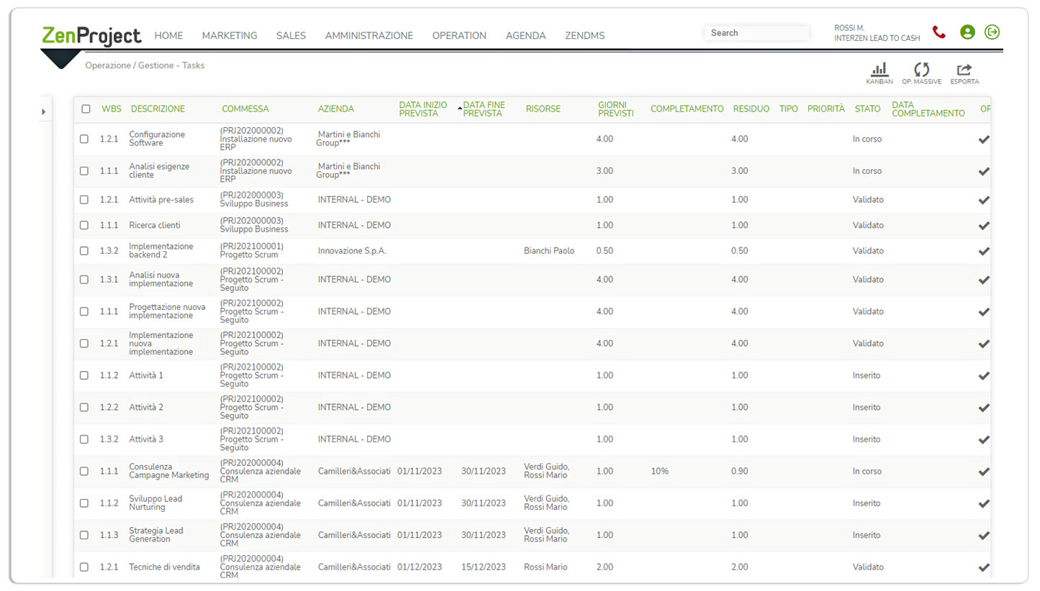Check the Consulenza Campagne Marketing checkbox
The height and width of the screenshot is (591, 1040).
pos(84,471)
